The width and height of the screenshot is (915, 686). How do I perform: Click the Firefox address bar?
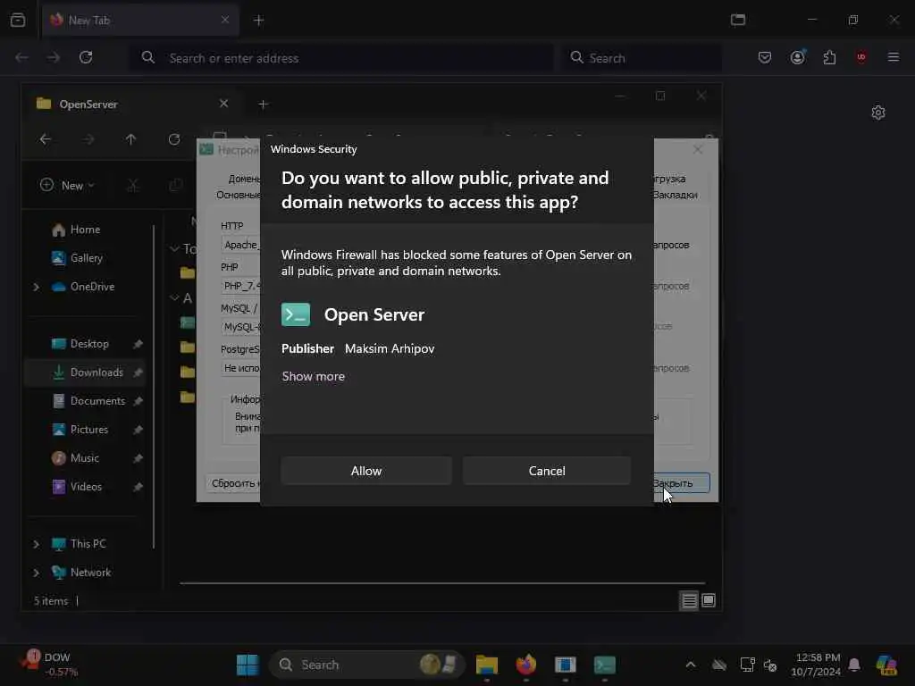(x=341, y=58)
